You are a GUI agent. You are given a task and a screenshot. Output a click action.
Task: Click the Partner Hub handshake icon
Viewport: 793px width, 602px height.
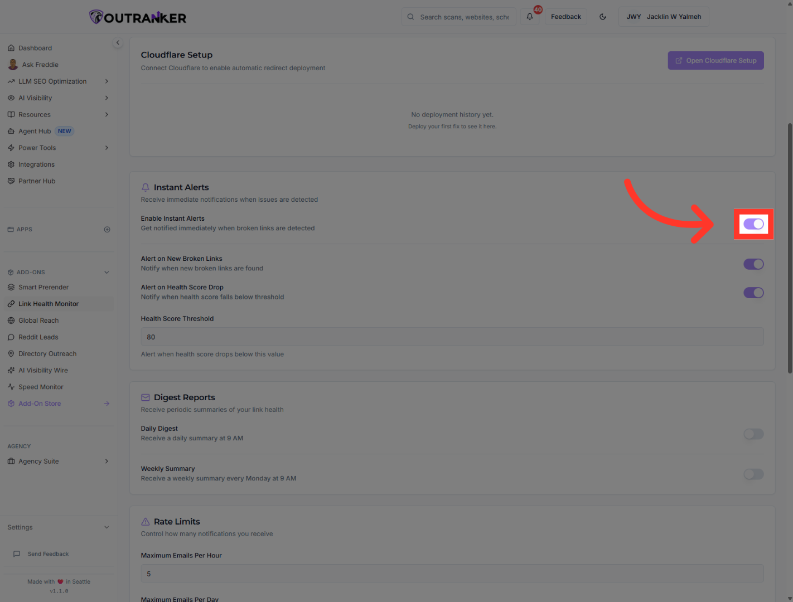[x=11, y=181]
